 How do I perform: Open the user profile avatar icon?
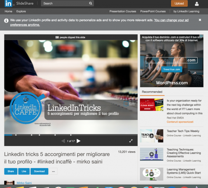[197, 4]
